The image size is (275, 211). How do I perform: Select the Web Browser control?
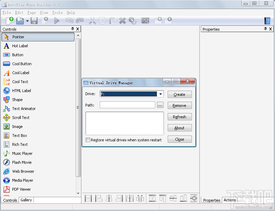pos(38,171)
